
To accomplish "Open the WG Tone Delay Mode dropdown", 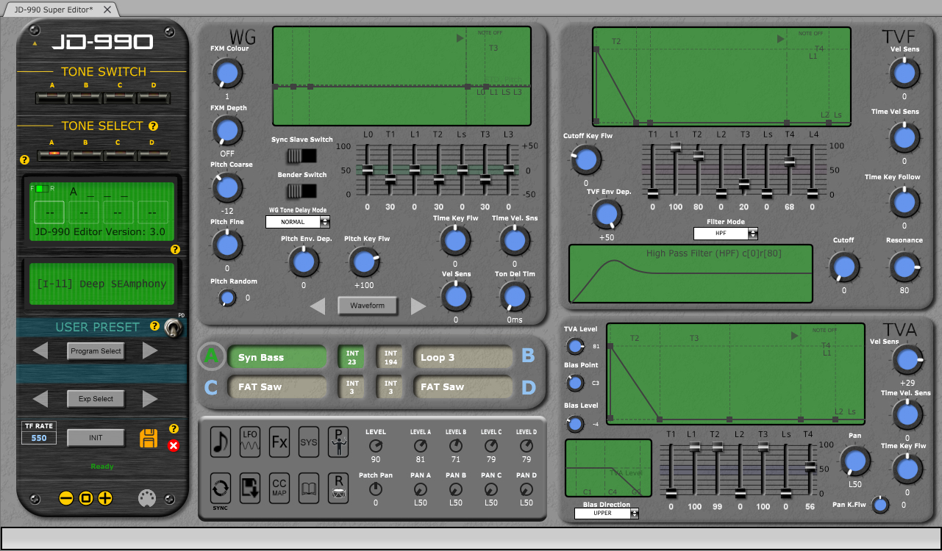I will [x=298, y=222].
